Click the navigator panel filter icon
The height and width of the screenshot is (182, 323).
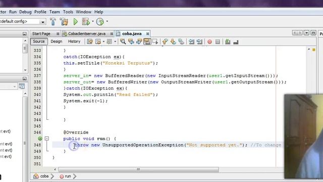pyautogui.click(x=22, y=86)
